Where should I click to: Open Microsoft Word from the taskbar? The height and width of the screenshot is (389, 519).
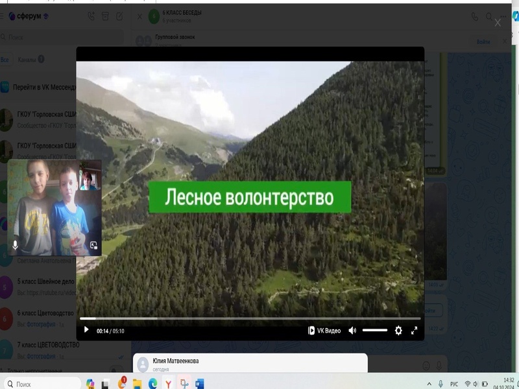point(200,384)
